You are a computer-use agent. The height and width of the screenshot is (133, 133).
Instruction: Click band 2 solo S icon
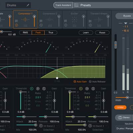click(x=44, y=88)
